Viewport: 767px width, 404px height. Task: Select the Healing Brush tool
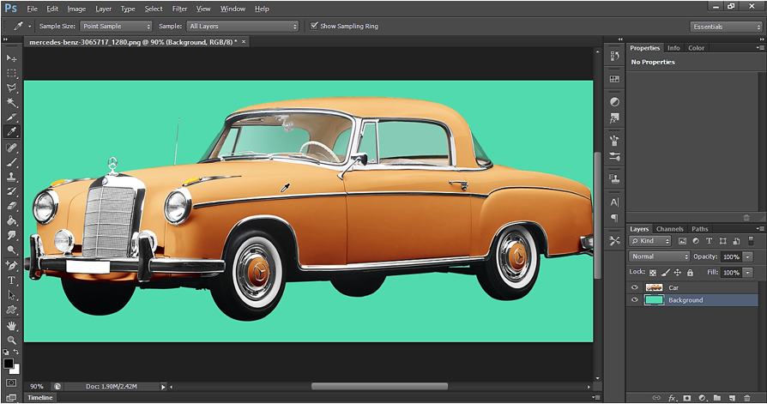(11, 148)
